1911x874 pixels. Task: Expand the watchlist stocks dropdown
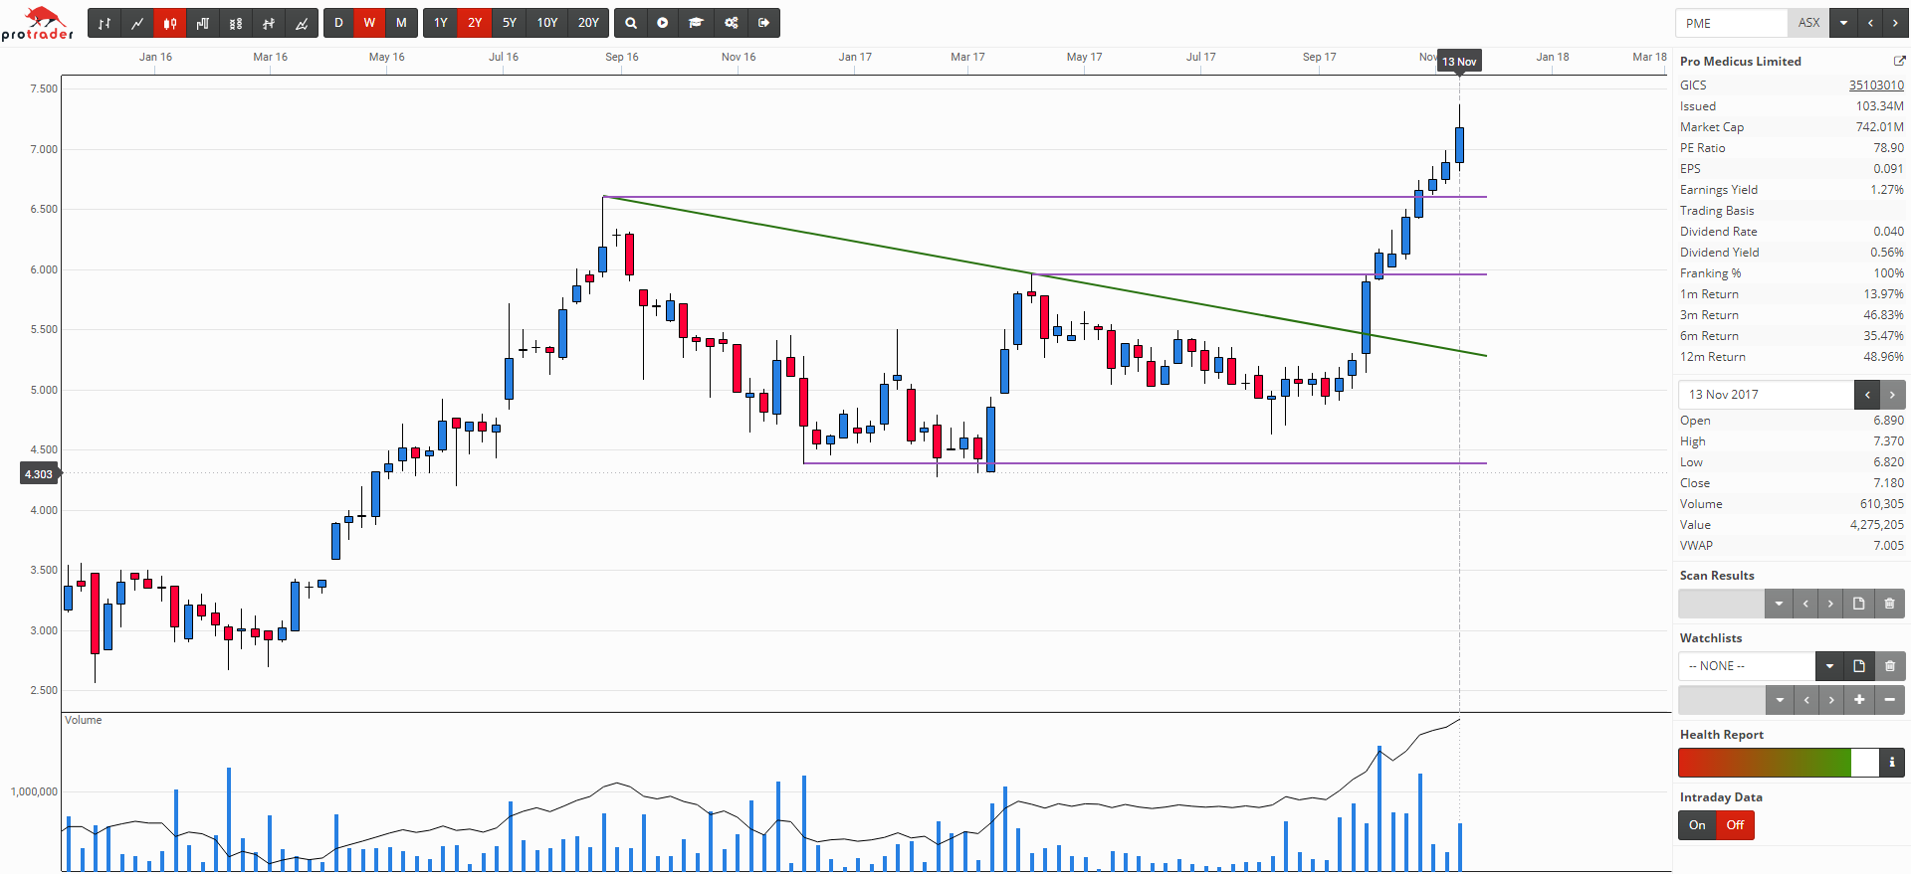(x=1780, y=700)
